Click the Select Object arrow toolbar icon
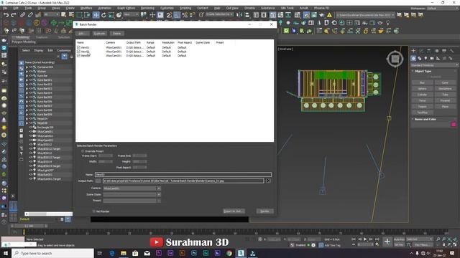Viewport: 460px width, 258px height. click(63, 15)
